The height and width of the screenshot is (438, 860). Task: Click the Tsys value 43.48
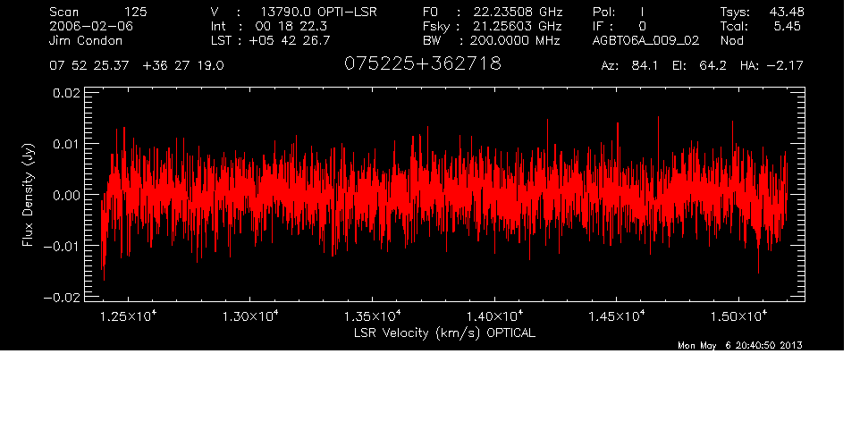[x=787, y=12]
